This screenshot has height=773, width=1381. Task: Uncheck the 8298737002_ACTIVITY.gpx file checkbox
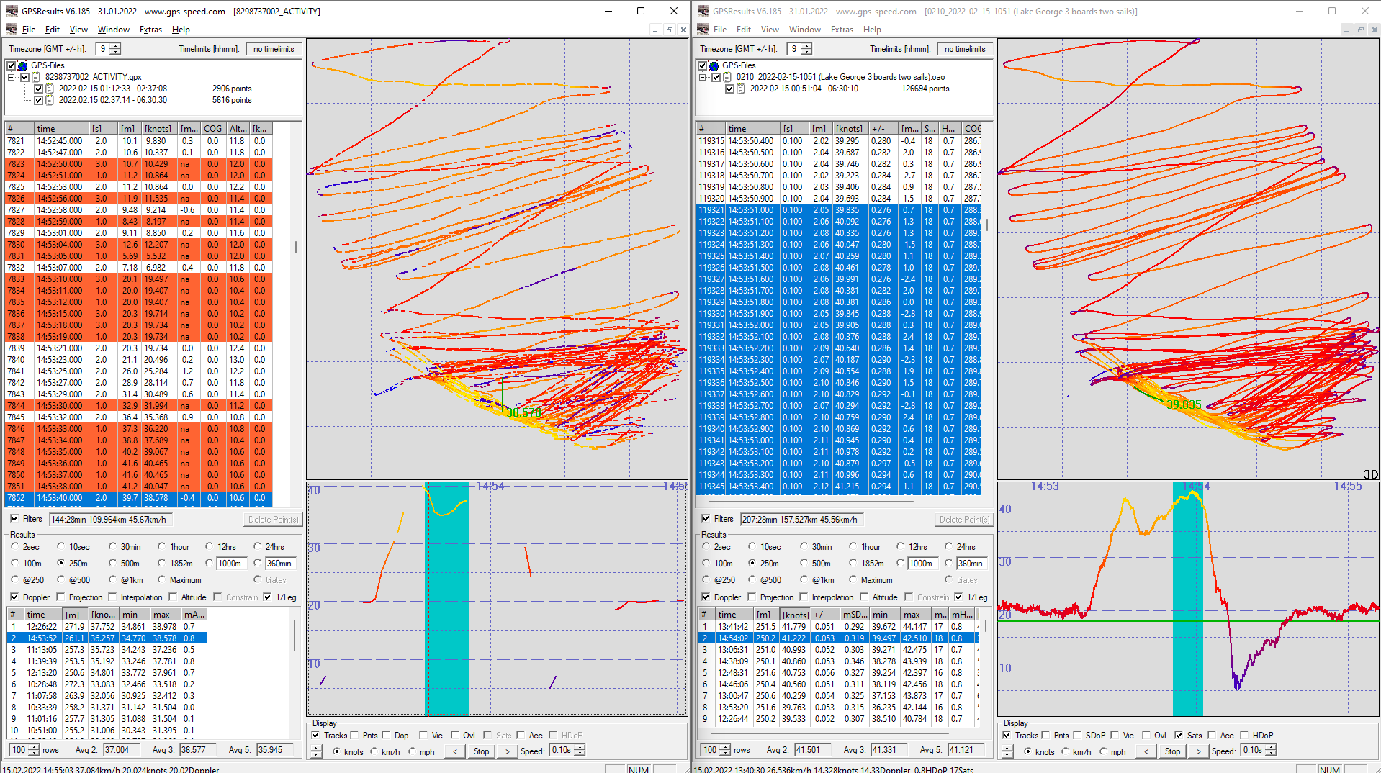[24, 77]
